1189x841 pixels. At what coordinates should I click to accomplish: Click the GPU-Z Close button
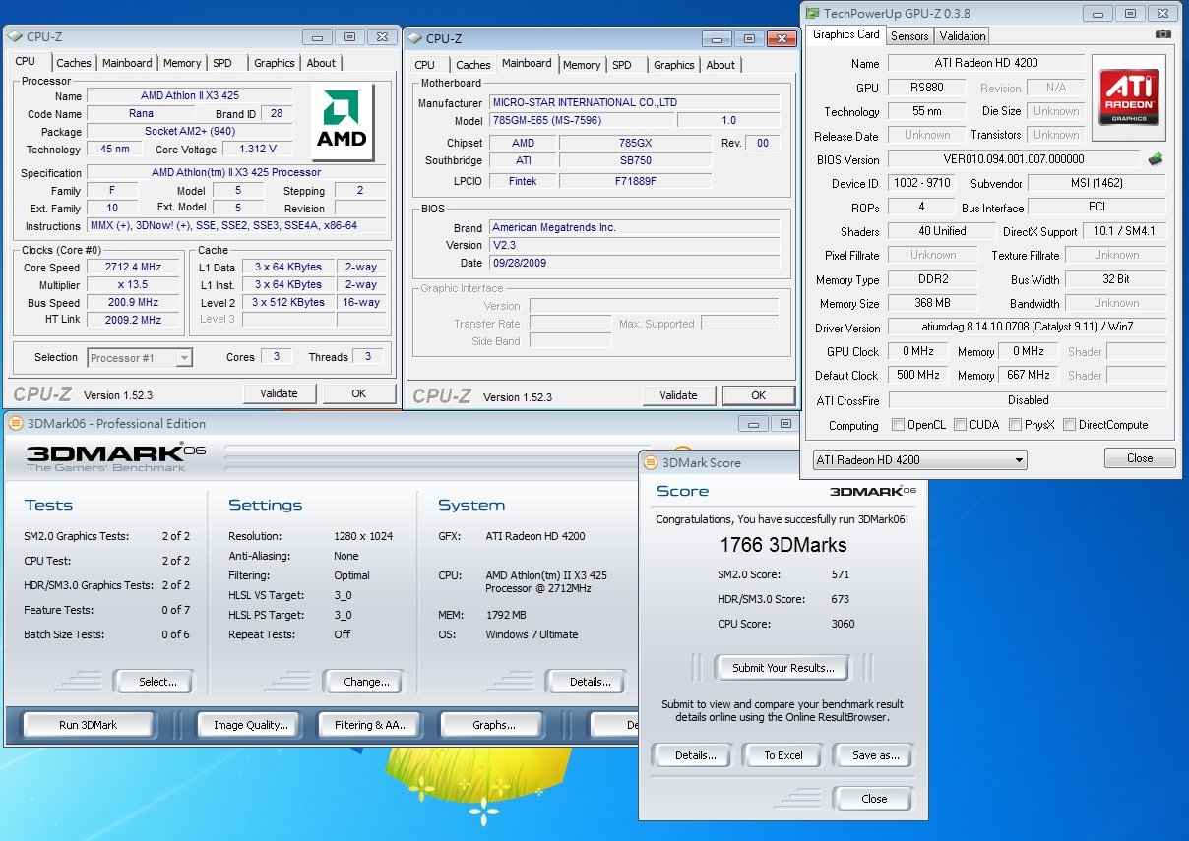pyautogui.click(x=1140, y=458)
